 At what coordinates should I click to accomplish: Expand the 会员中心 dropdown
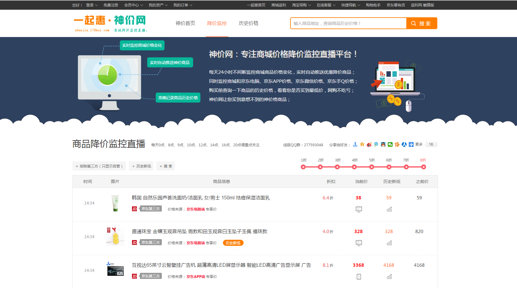[134, 5]
